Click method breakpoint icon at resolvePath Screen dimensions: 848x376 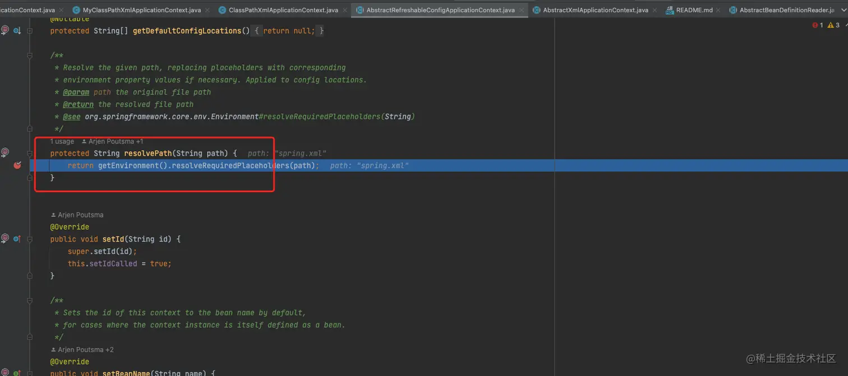(x=5, y=152)
